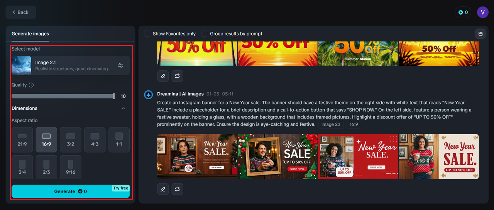Regenerate the summer sale results
This screenshot has height=210, width=494.
click(177, 76)
